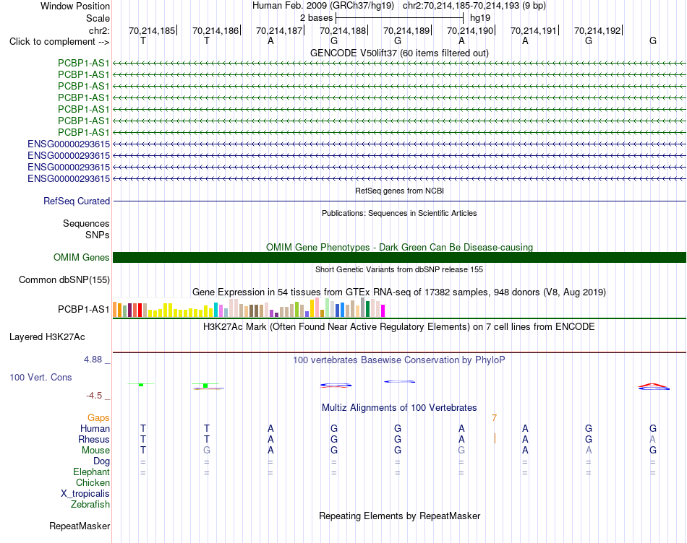The width and height of the screenshot is (687, 543).
Task: Click the 70,214,190 position label
Action: click(x=470, y=30)
